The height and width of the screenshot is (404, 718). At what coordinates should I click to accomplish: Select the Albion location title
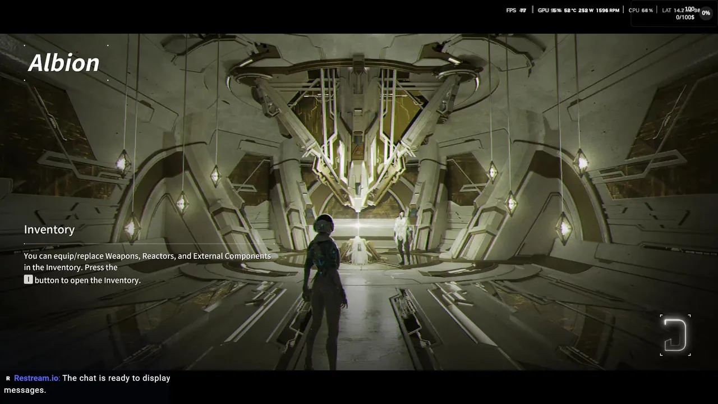tap(64, 63)
